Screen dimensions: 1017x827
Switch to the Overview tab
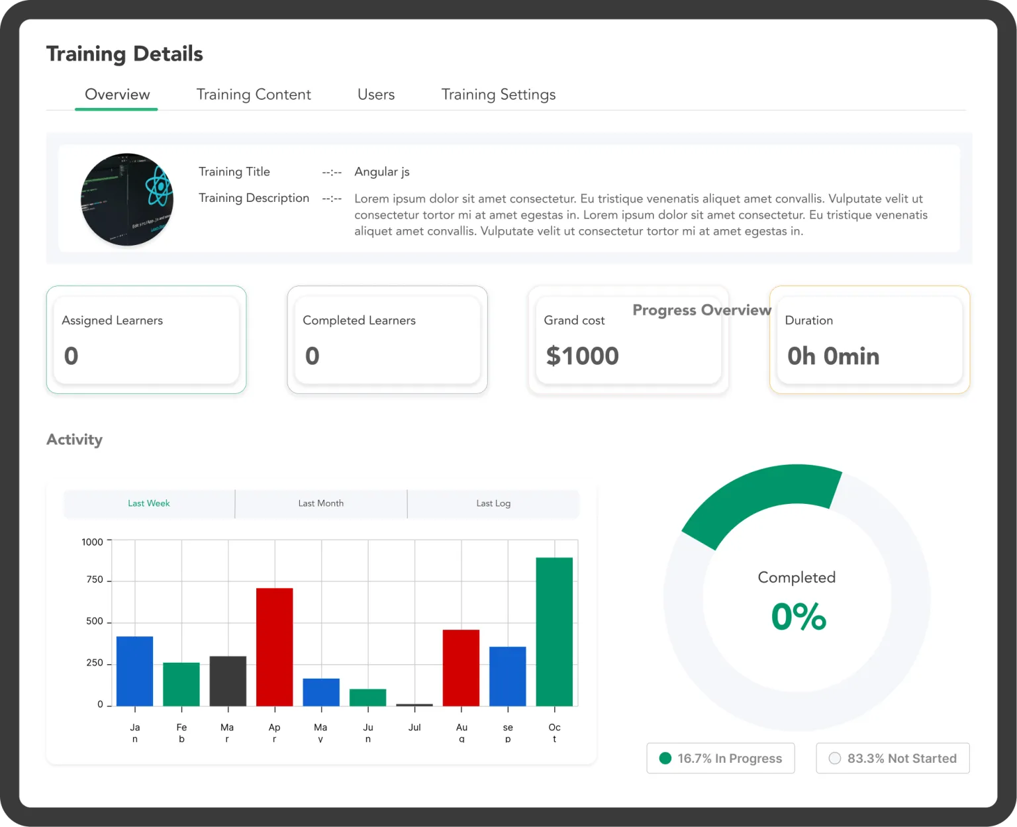click(117, 95)
